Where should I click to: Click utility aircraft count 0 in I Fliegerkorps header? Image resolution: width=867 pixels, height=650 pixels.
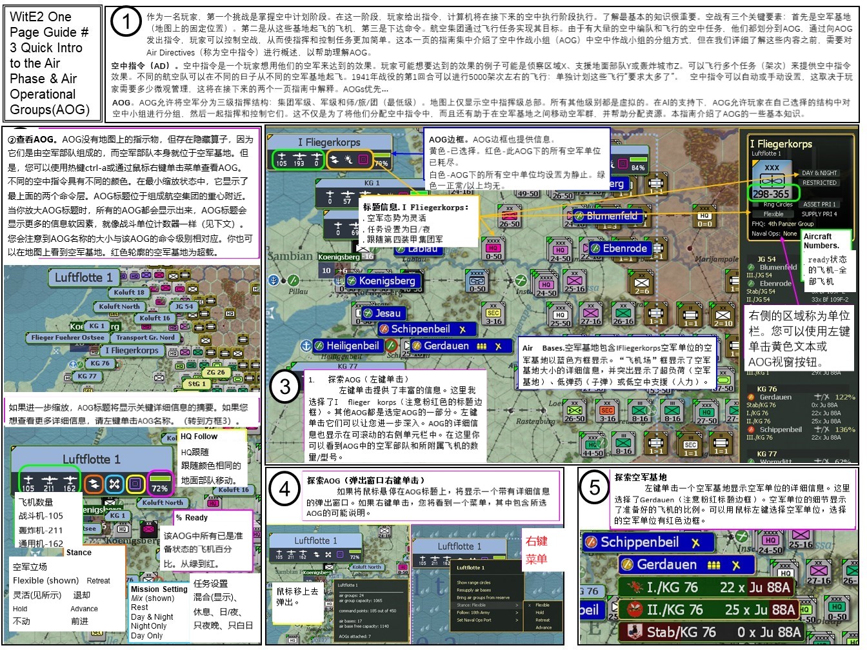[x=316, y=159]
